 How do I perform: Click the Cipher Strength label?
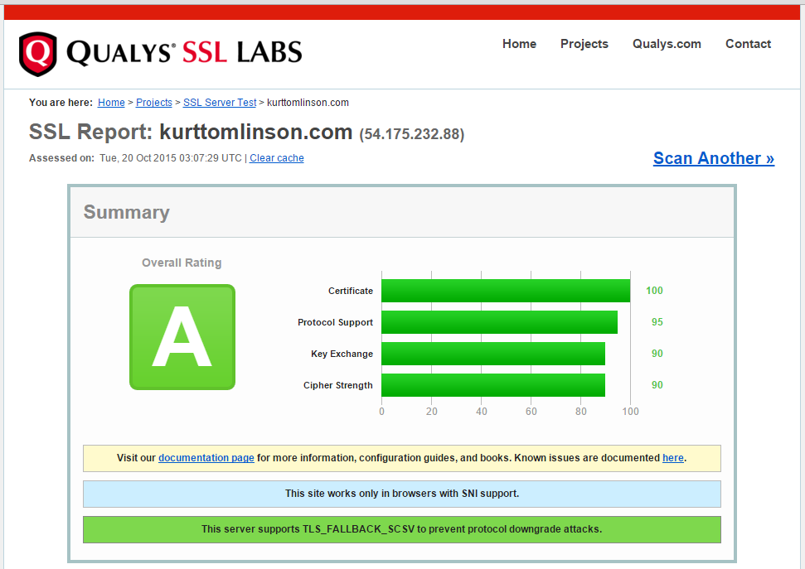[337, 385]
